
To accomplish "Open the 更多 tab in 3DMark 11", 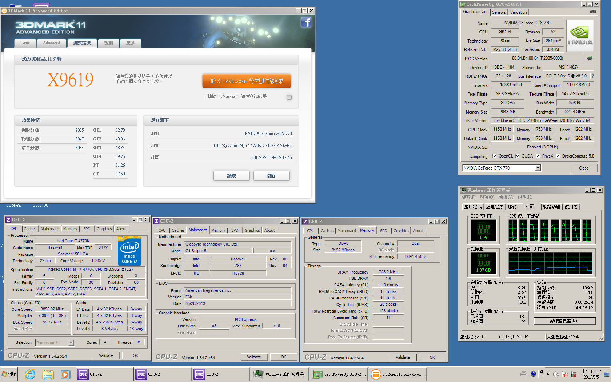I will (131, 43).
